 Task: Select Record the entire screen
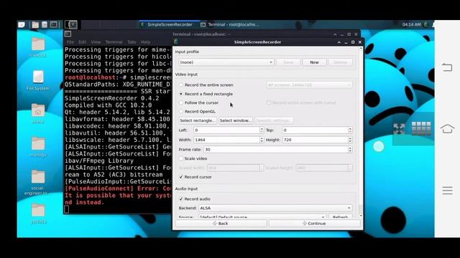[206, 85]
